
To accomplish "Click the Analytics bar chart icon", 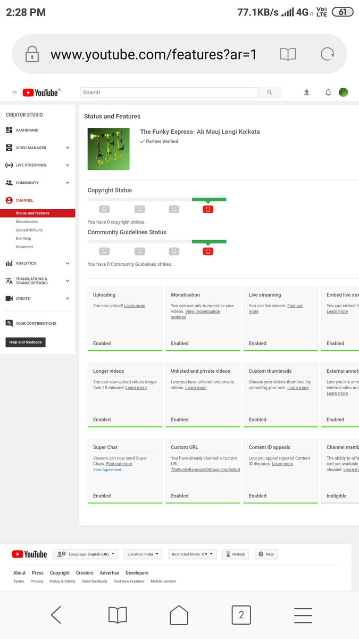I will click(x=9, y=263).
